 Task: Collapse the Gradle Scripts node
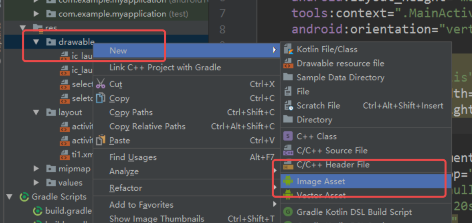point(10,197)
